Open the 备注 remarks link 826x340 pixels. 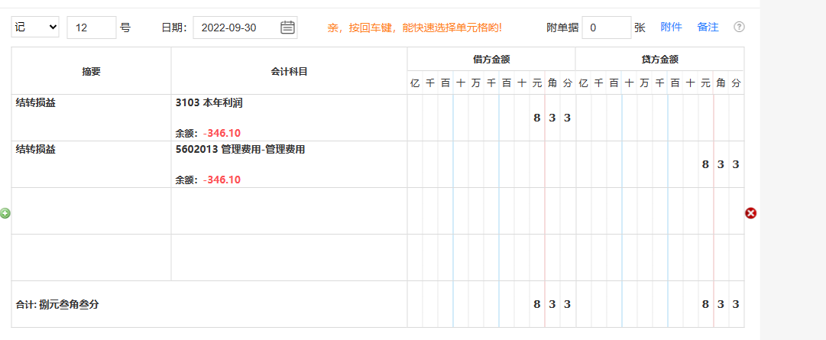[x=708, y=28]
